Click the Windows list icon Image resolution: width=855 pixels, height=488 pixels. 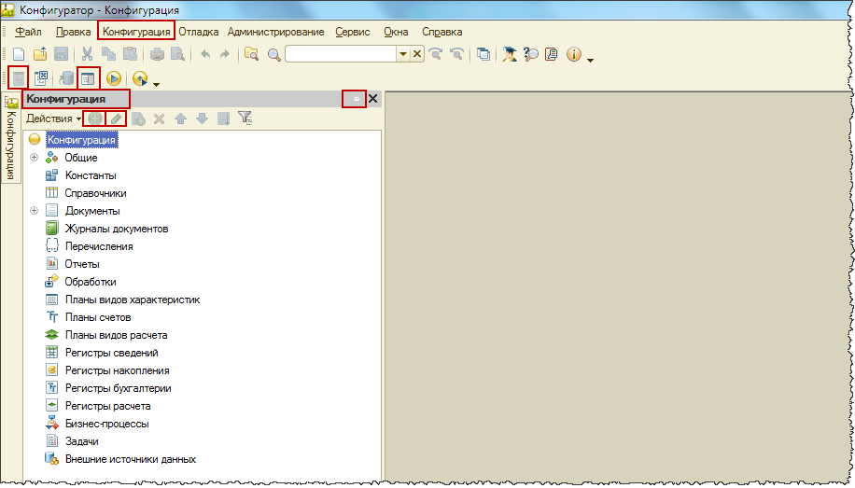click(484, 54)
